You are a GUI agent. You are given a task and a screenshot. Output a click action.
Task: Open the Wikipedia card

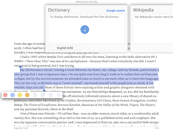[x=152, y=29]
